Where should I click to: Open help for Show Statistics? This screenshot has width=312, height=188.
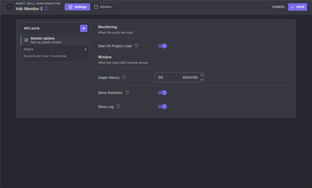click(127, 92)
